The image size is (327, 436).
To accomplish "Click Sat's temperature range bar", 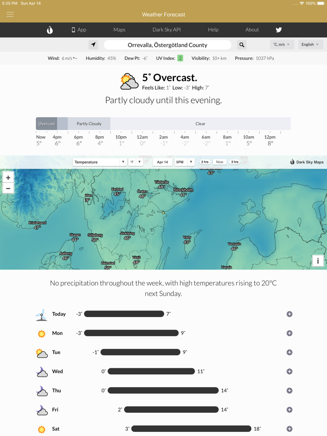I will 191,429.
